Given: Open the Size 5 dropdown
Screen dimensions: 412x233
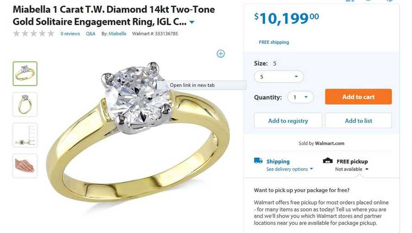Looking at the screenshot, I should [279, 77].
